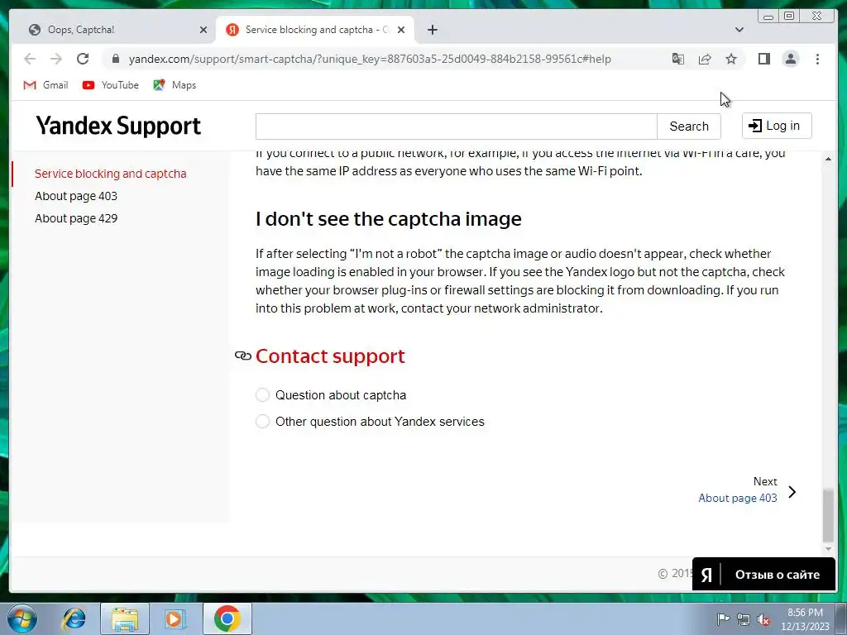
Task: Go back to the previous page
Action: pos(30,59)
